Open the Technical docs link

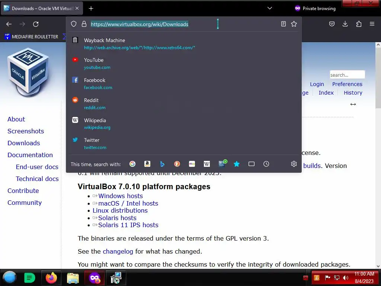point(37,179)
